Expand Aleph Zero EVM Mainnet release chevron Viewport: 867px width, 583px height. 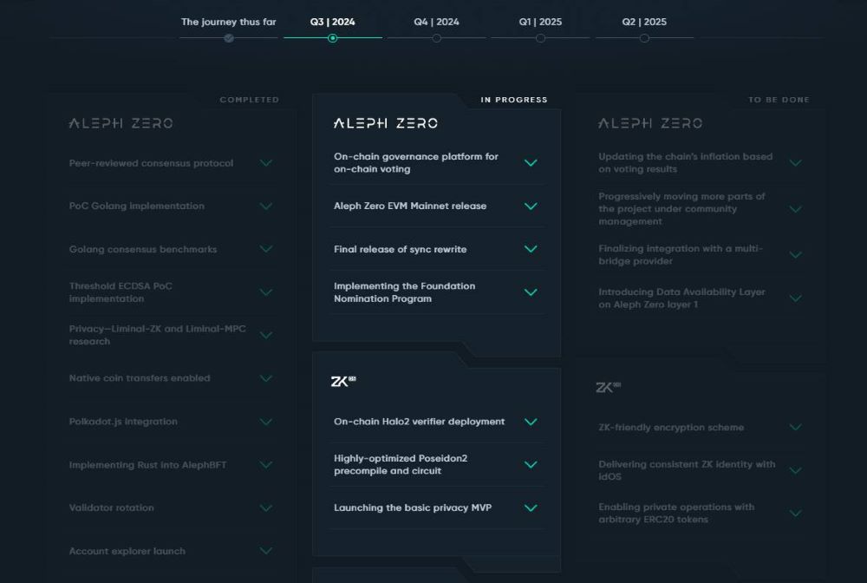click(x=531, y=206)
